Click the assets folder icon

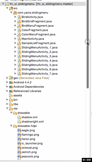(x=11, y=95)
